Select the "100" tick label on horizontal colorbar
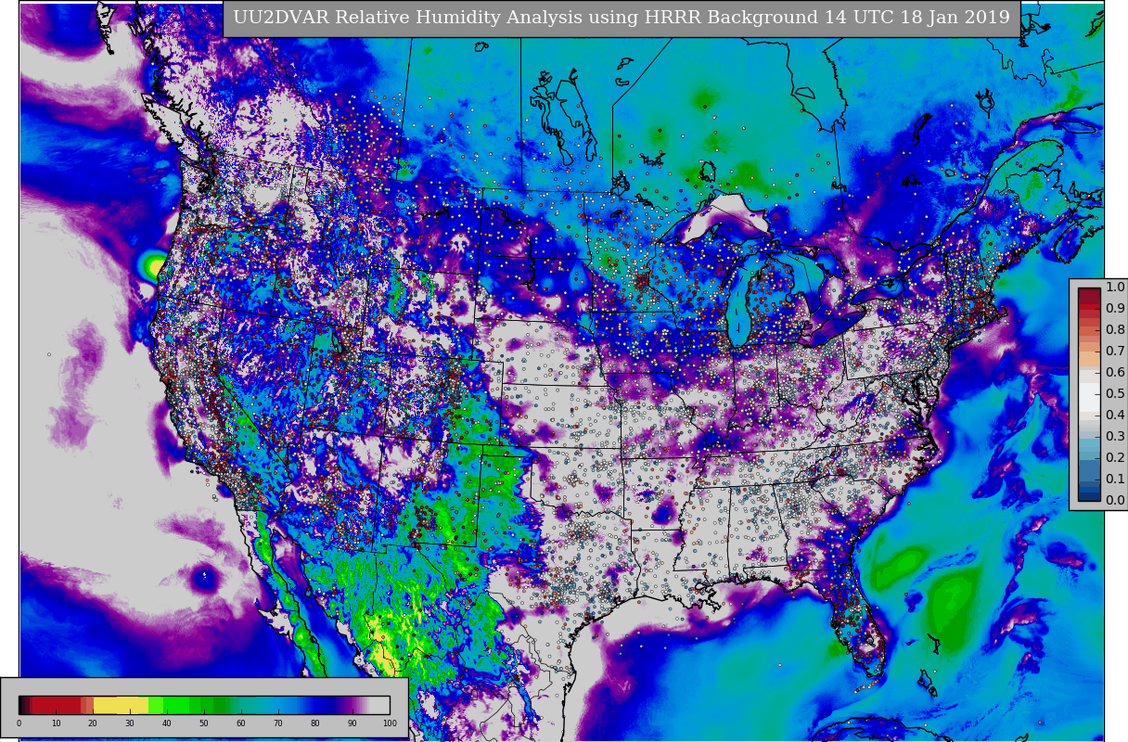The height and width of the screenshot is (742, 1128). [390, 723]
